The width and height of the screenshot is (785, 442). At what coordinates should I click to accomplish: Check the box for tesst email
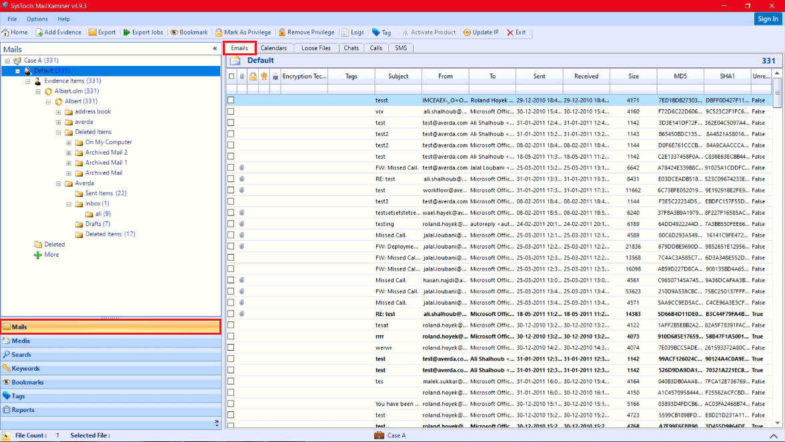[231, 100]
